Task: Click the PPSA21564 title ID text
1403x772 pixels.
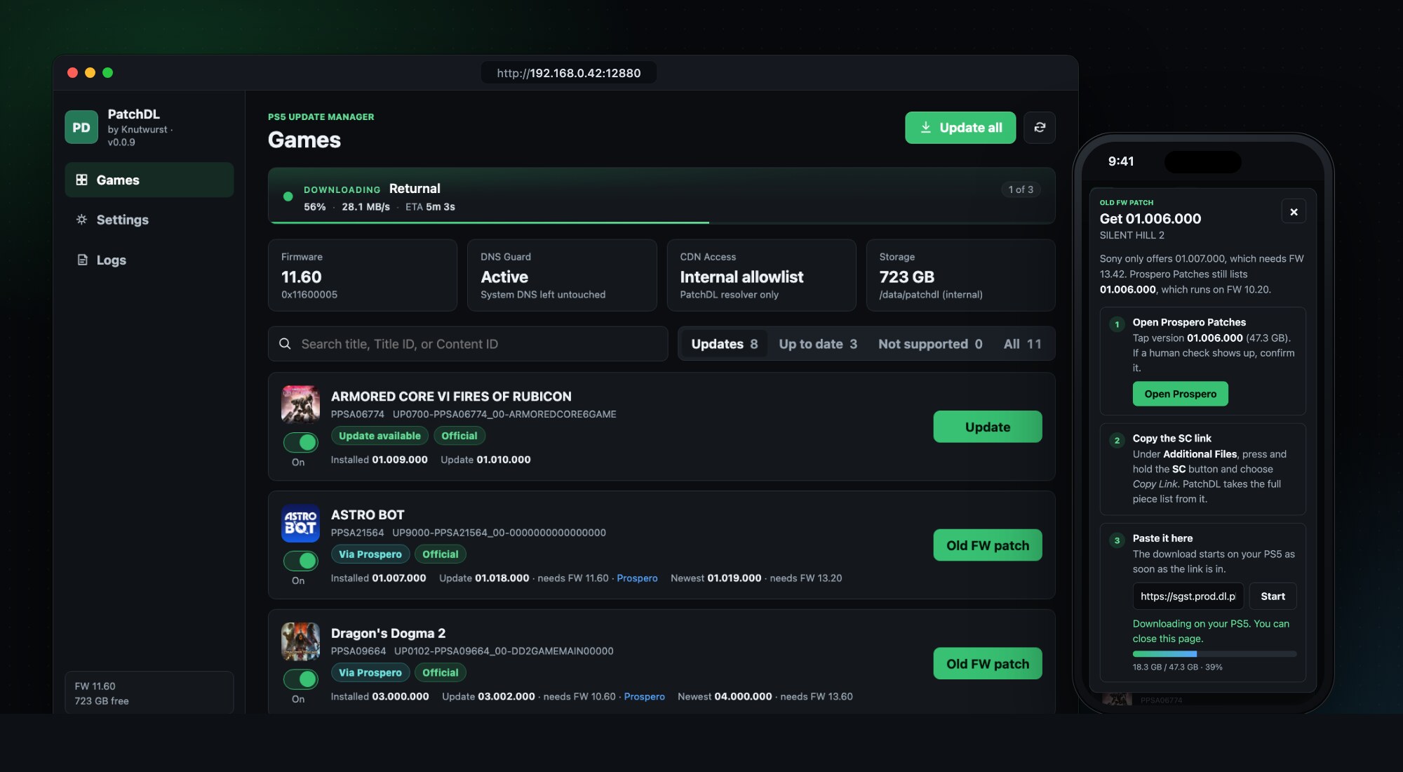Action: 358,533
